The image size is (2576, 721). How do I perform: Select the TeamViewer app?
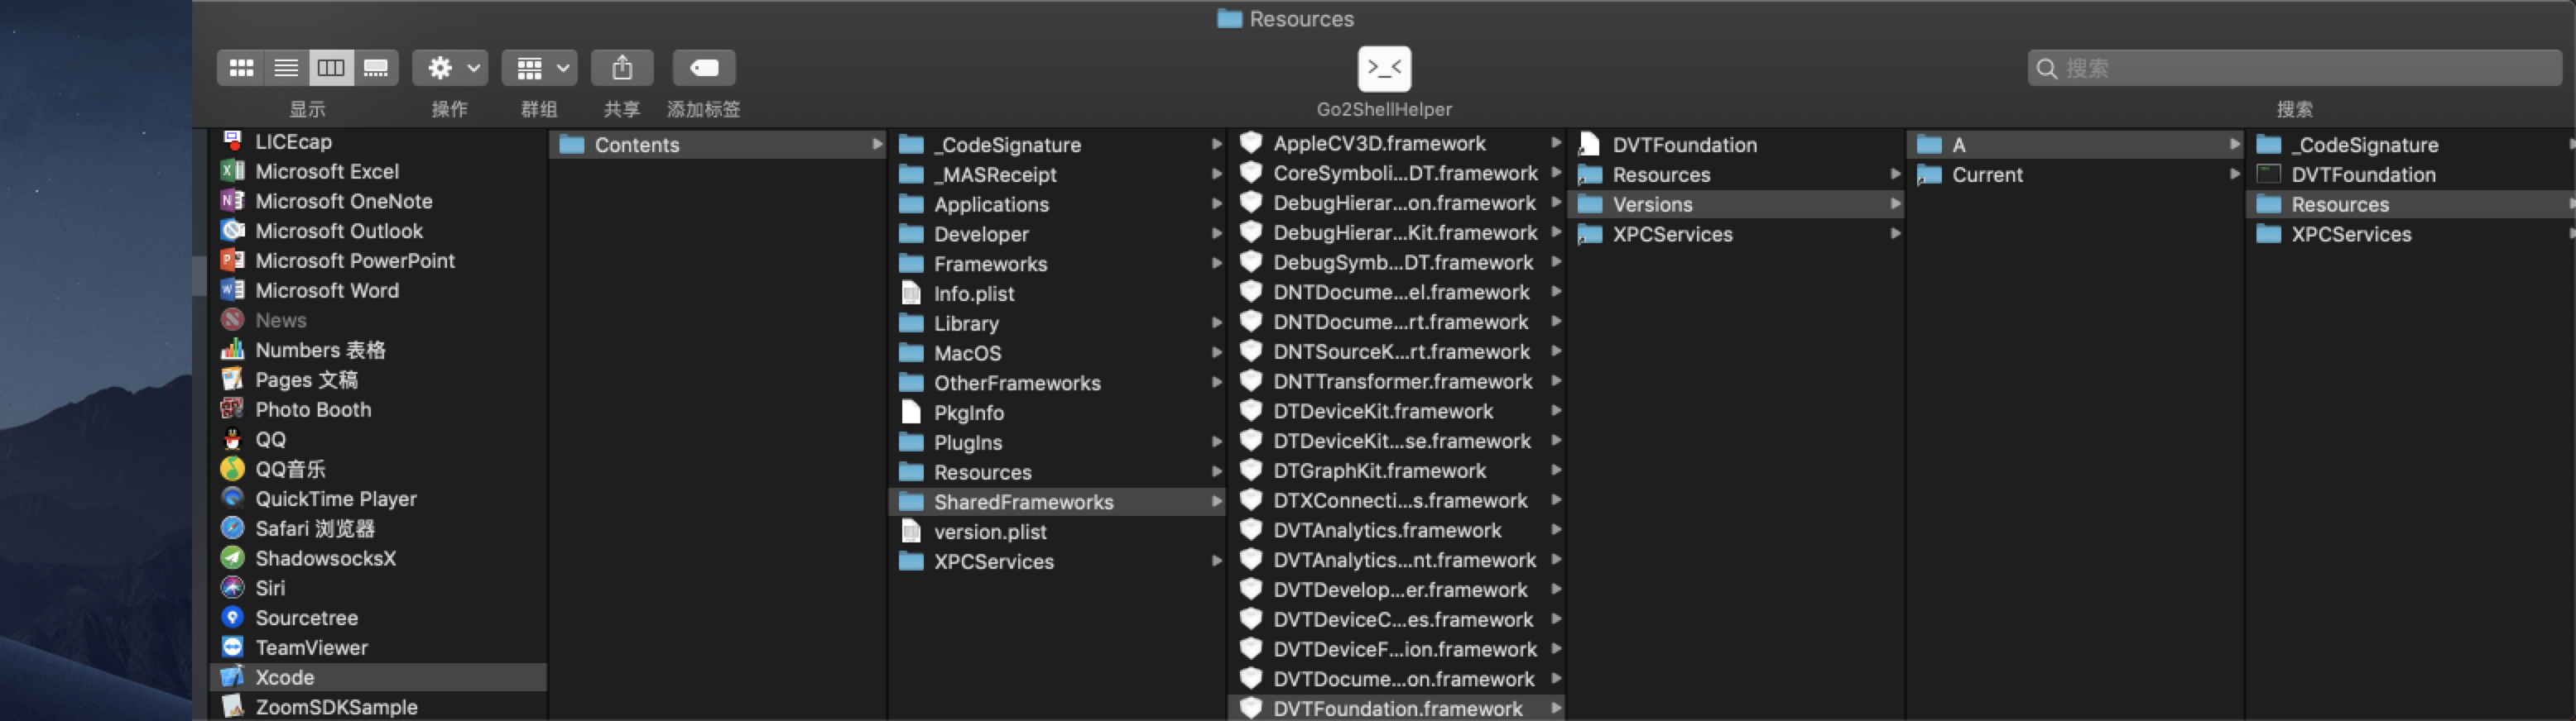point(379,648)
